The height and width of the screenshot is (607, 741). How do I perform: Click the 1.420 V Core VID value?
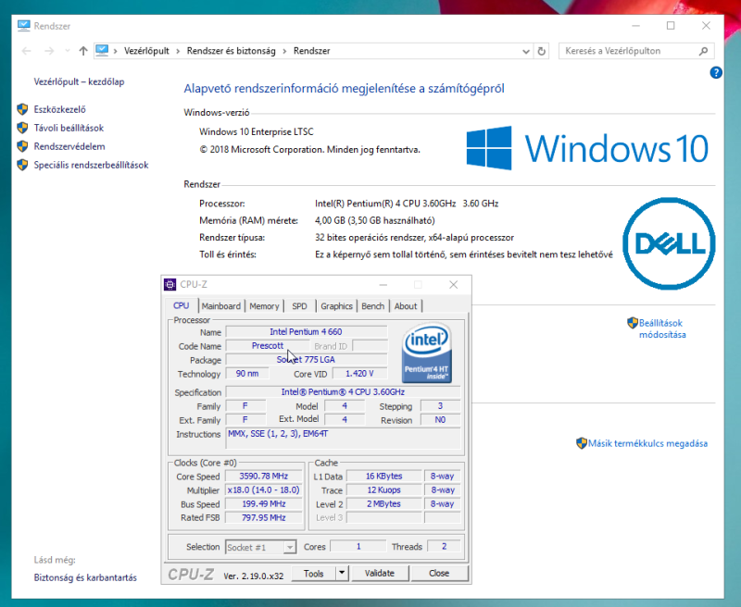pos(359,373)
